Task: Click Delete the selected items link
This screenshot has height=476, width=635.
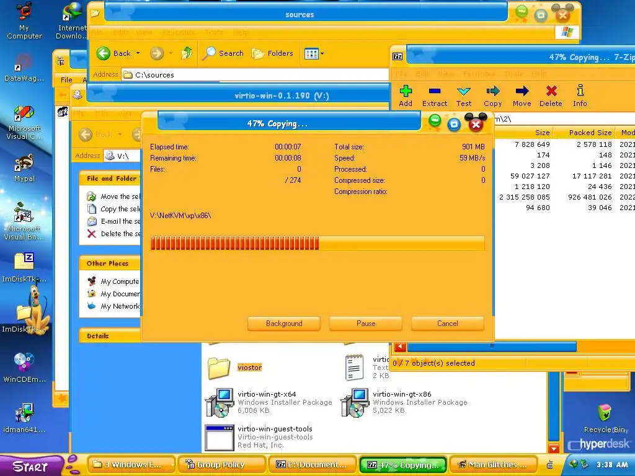Action: (113, 234)
